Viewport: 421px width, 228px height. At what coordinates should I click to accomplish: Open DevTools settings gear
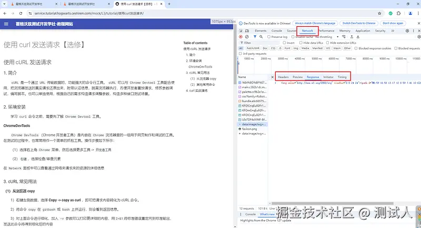click(x=407, y=31)
